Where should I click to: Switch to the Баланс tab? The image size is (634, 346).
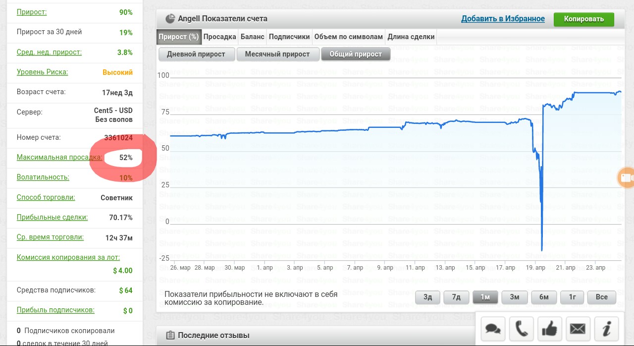253,37
